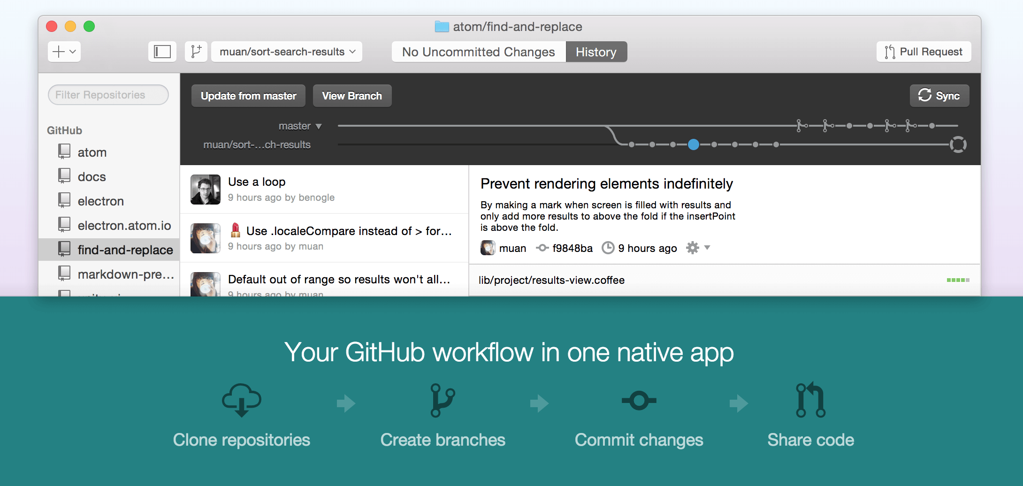1023x486 pixels.
Task: Click the 'Prevent rendering elements indefinitely' title
Action: click(x=607, y=183)
